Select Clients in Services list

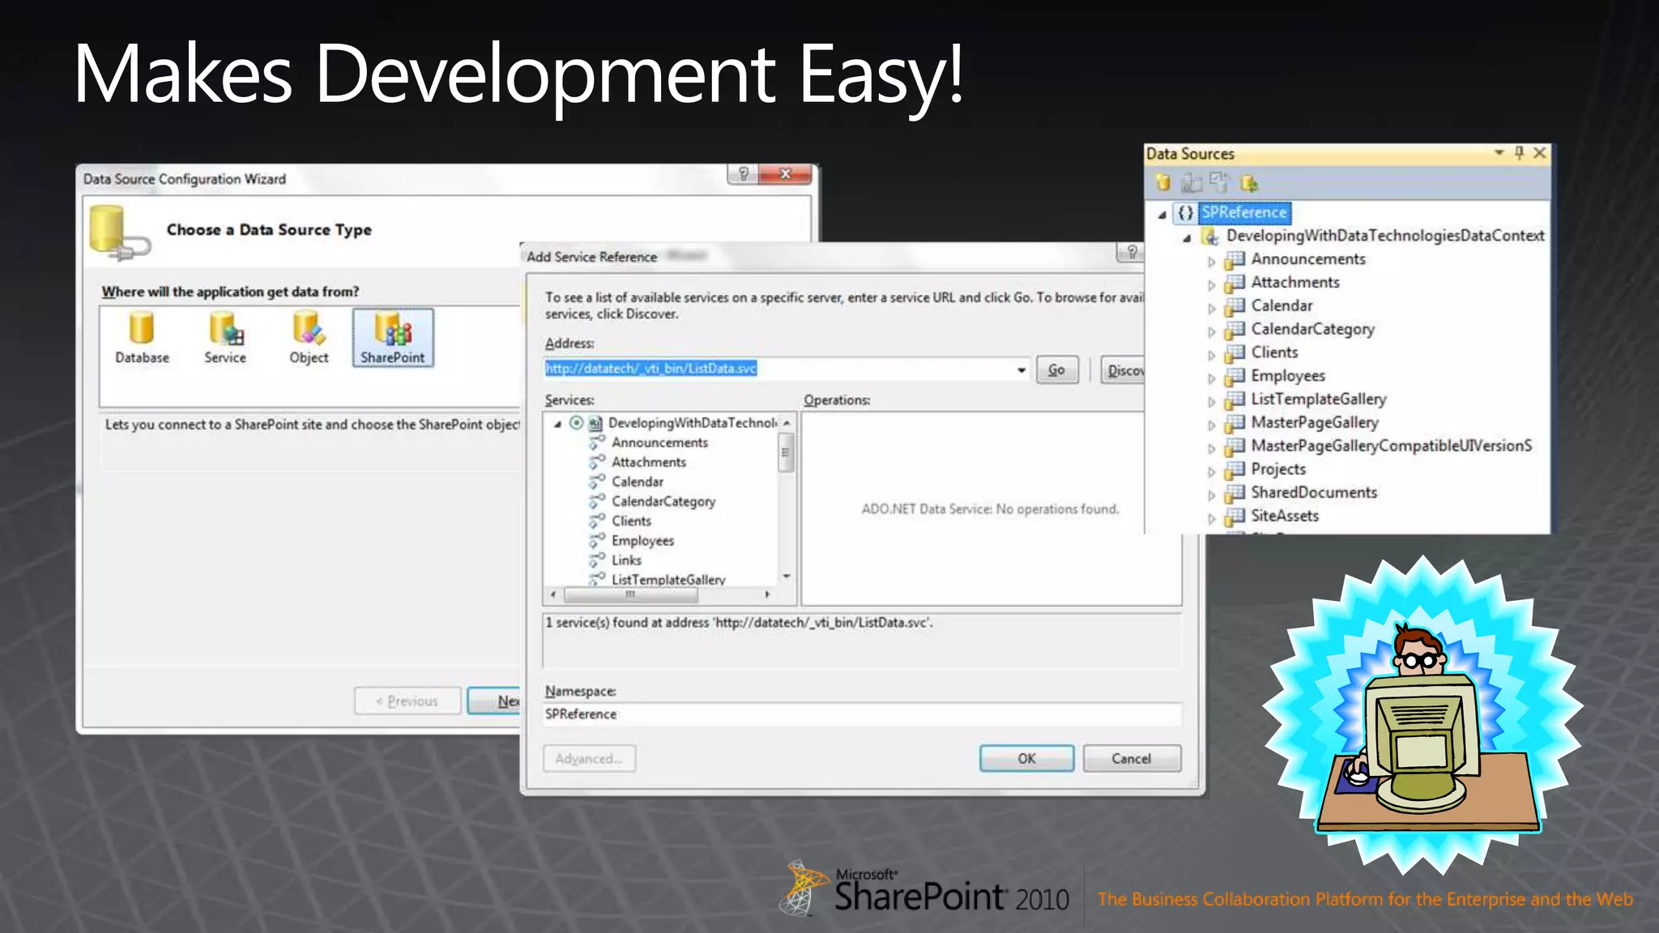[631, 521]
